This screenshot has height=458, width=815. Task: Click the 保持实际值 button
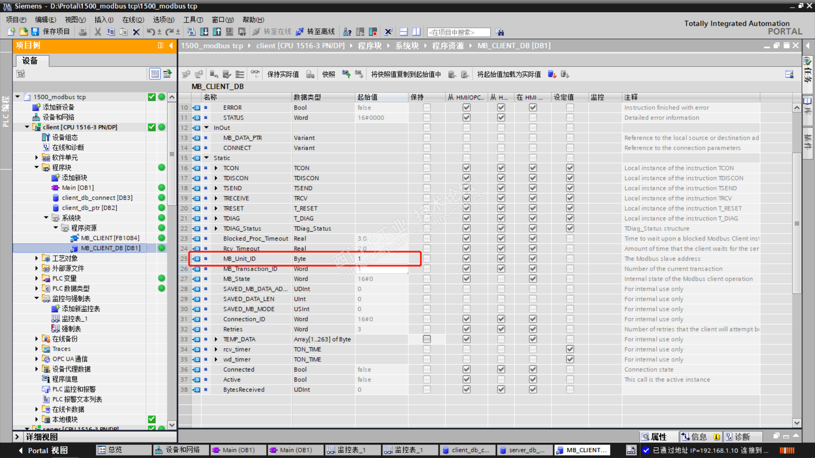(x=283, y=74)
